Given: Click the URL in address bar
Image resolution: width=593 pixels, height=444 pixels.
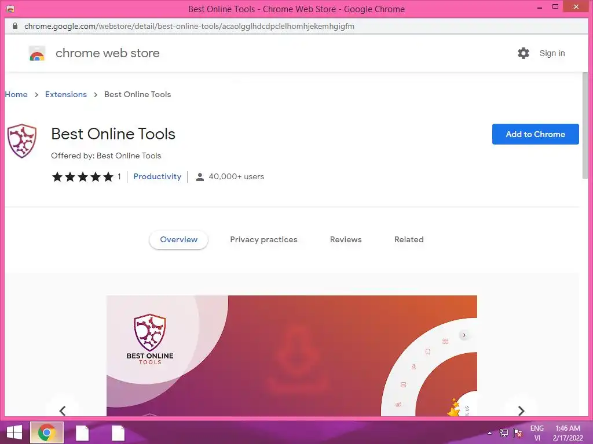Looking at the screenshot, I should [x=189, y=26].
